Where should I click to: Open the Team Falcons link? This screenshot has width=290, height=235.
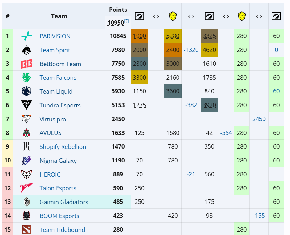(58, 78)
